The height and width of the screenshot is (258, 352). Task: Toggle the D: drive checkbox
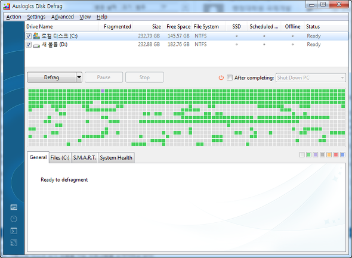tap(29, 45)
